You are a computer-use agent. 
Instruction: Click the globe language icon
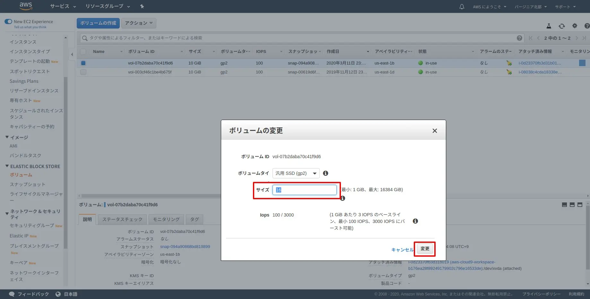coord(58,294)
